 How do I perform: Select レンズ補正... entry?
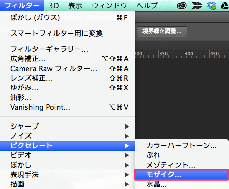[x=68, y=78]
